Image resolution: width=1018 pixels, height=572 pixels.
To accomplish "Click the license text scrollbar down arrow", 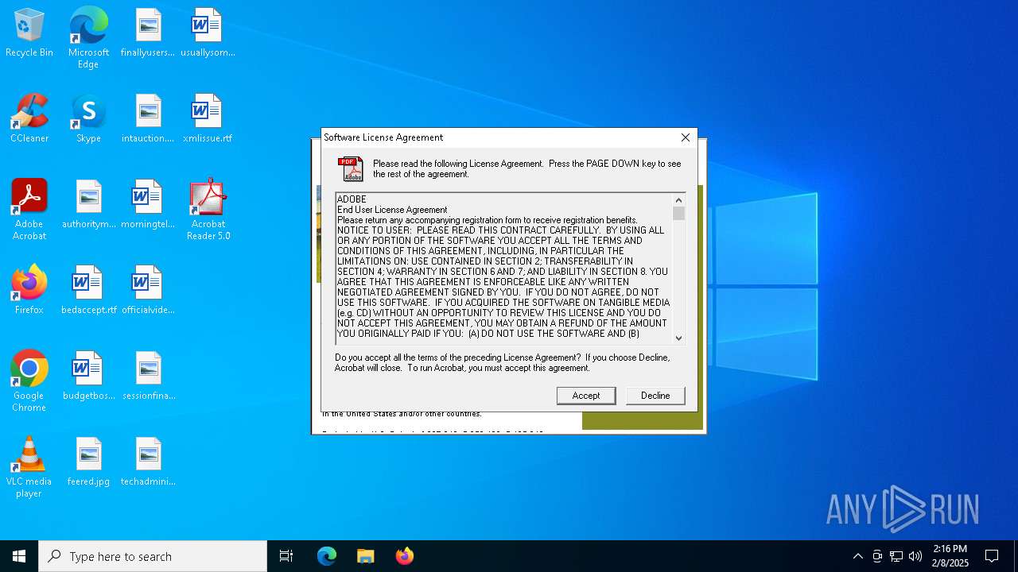I will pos(678,338).
